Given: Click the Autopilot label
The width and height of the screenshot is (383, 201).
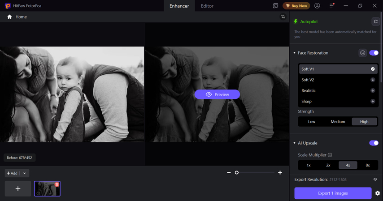Looking at the screenshot, I should (309, 21).
